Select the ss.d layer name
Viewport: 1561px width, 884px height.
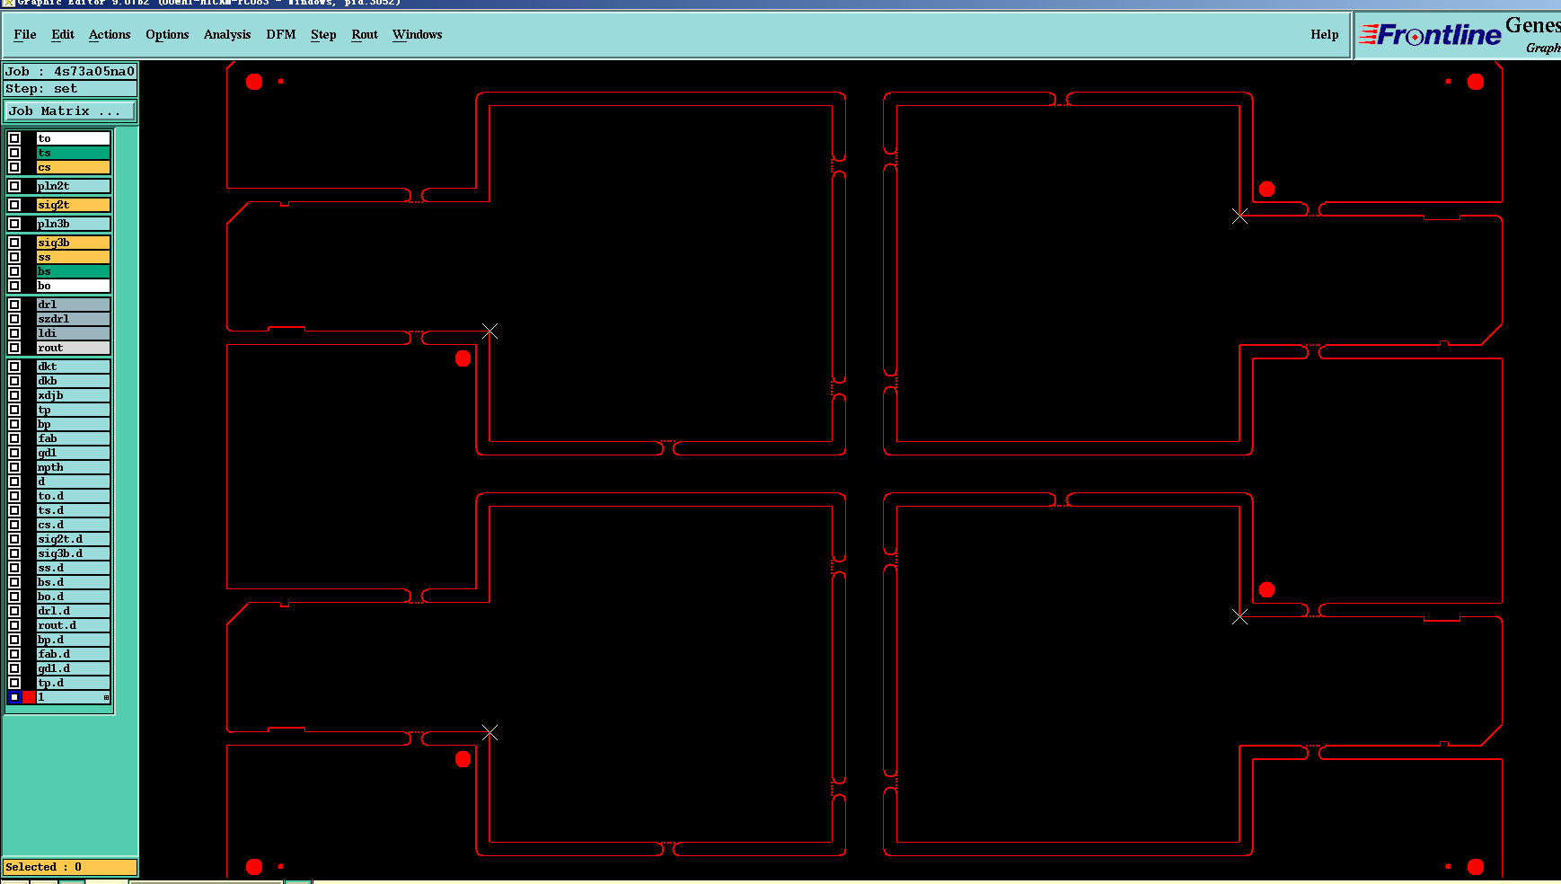pyautogui.click(x=73, y=568)
